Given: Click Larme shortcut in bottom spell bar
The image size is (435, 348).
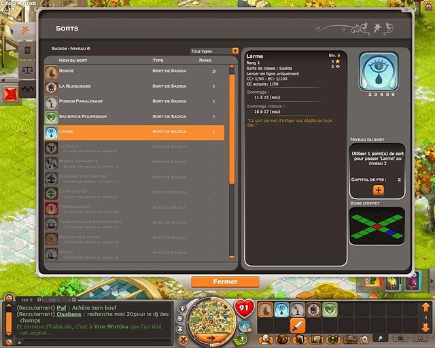Looking at the screenshot, I should 281,310.
